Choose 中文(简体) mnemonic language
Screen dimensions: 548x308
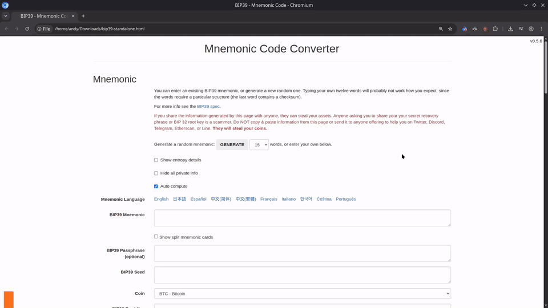(221, 199)
